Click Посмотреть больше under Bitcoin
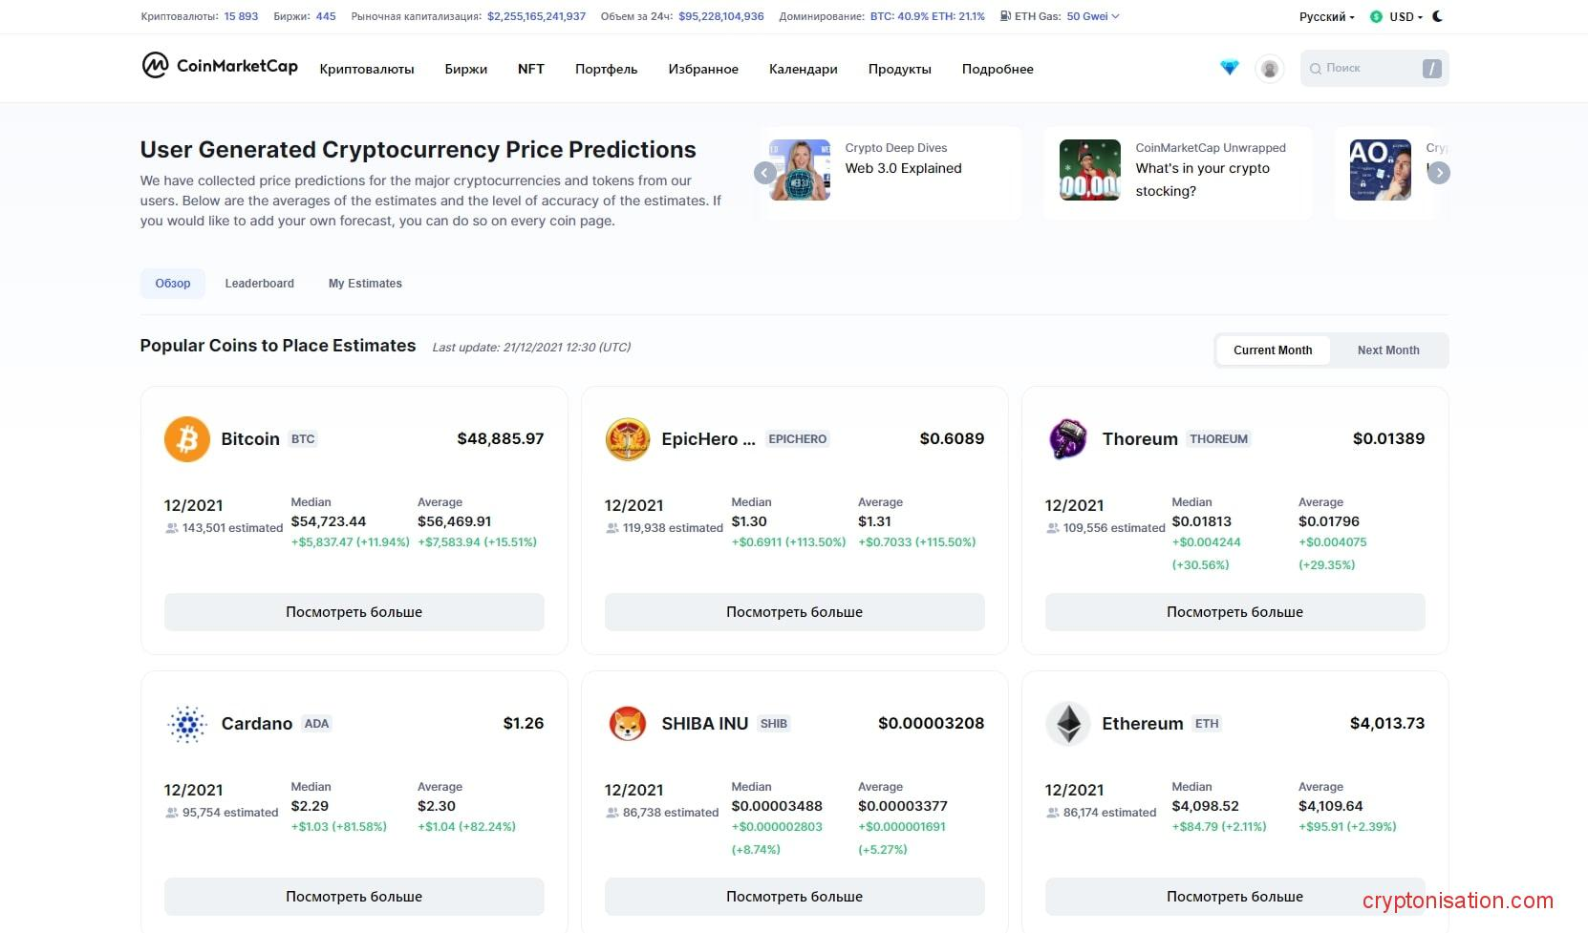The image size is (1588, 933). coord(354,612)
